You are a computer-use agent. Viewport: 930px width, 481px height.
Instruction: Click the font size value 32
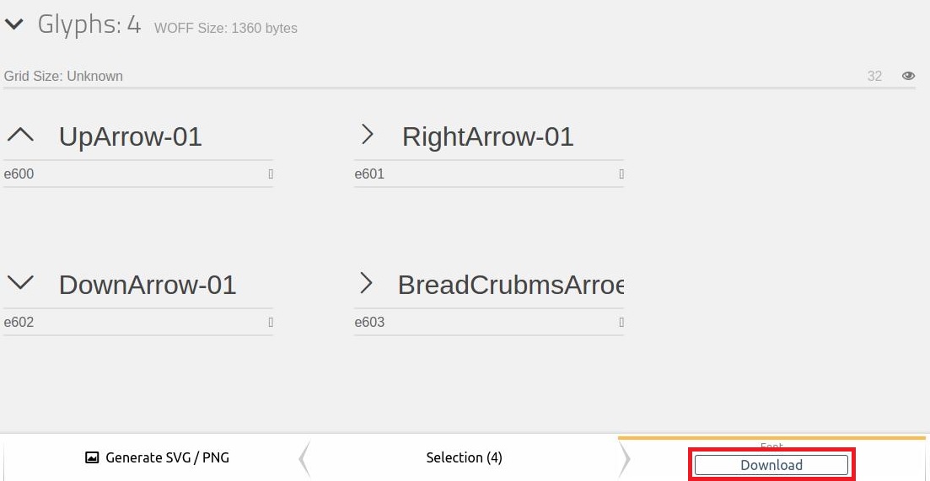(874, 76)
